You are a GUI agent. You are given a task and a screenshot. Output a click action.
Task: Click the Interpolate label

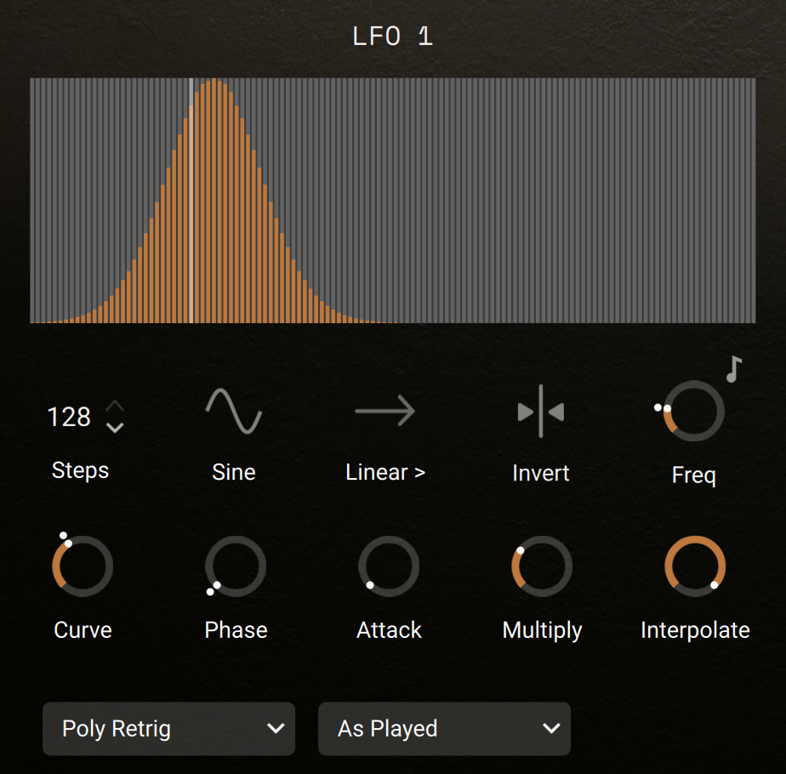coord(694,630)
